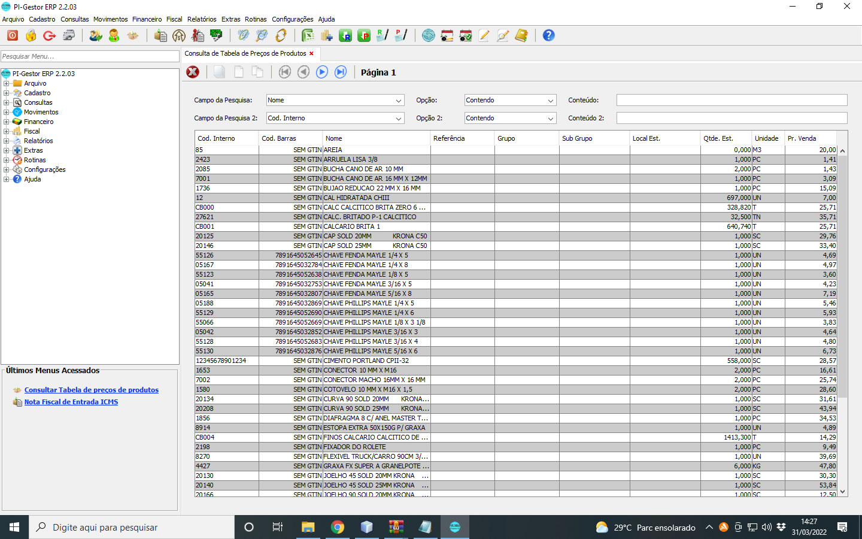The height and width of the screenshot is (539, 862).
Task: Click the Windows taskbar search box
Action: 132,527
